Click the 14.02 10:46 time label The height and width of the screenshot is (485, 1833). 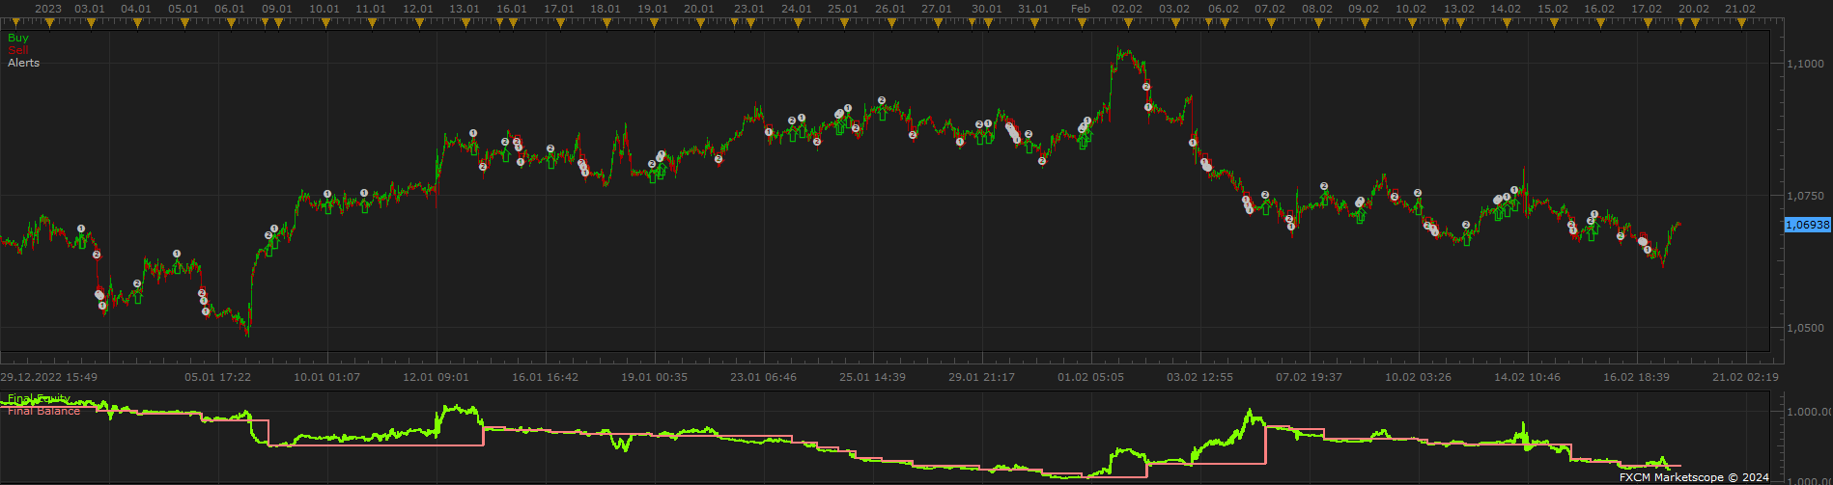1527,377
